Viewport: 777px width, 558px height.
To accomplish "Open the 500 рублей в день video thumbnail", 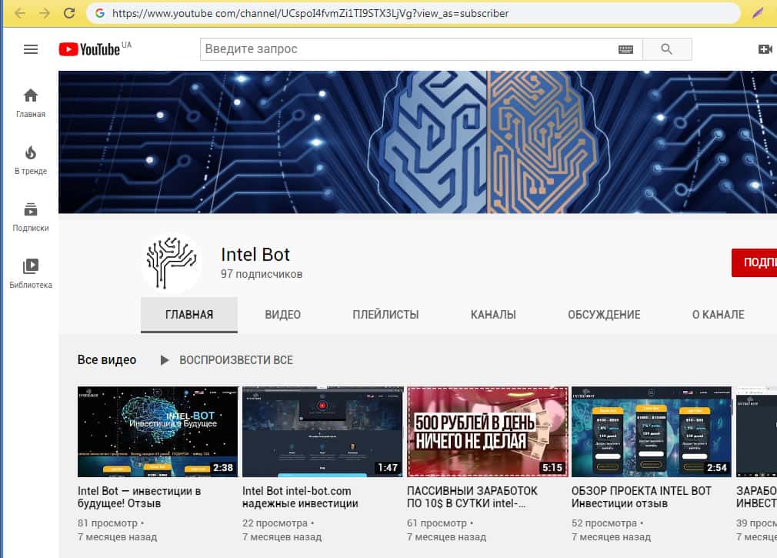I will 487,432.
